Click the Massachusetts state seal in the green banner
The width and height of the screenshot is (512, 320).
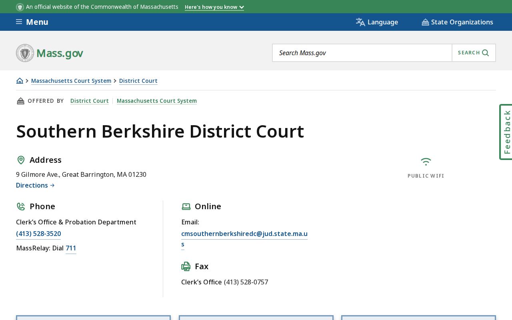click(20, 7)
